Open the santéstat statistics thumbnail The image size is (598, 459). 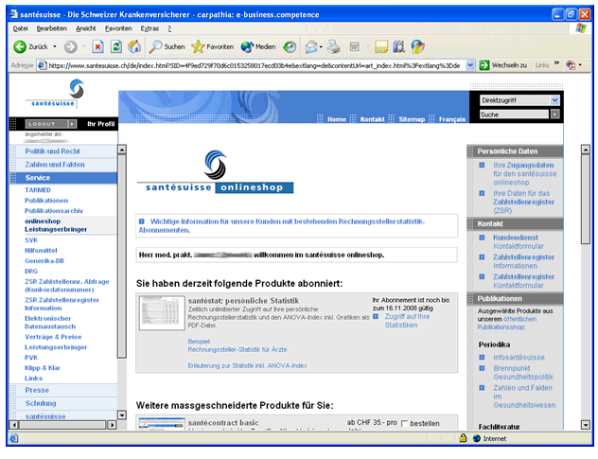tap(162, 312)
